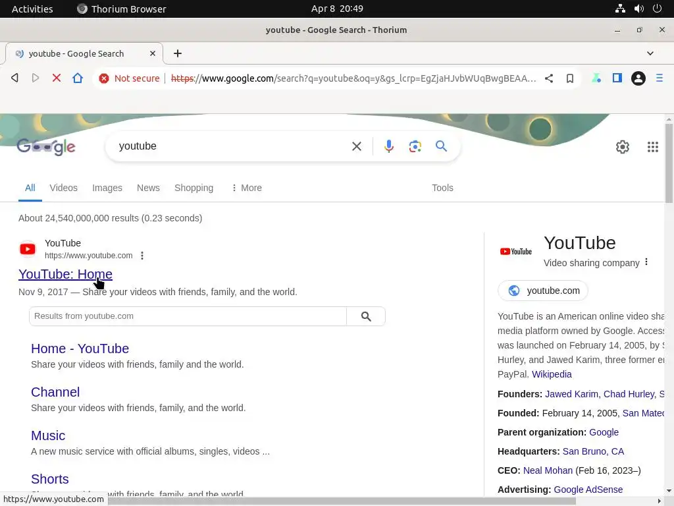This screenshot has width=674, height=506.
Task: Open the Channel sitelink
Action: (x=55, y=392)
